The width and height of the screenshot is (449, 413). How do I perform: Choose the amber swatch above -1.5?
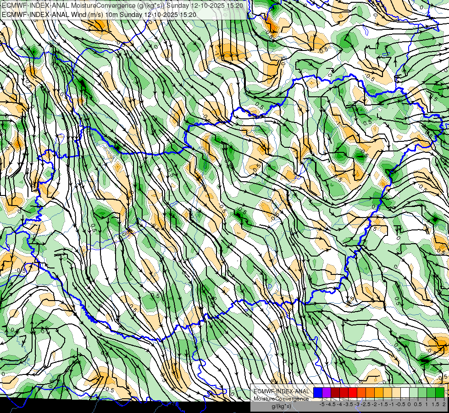coord(379,393)
